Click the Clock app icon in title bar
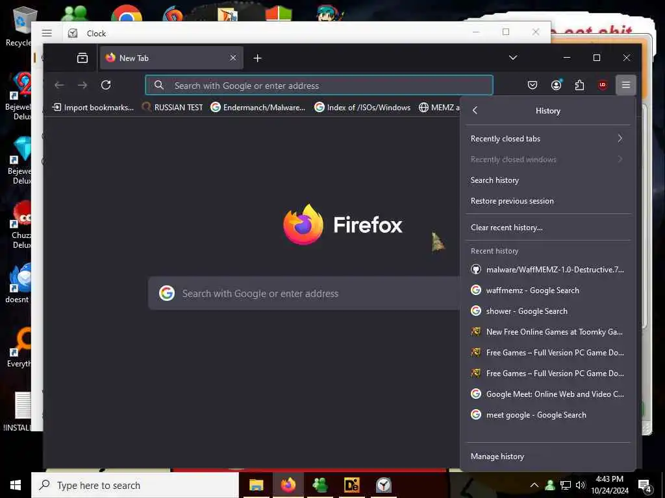Viewport: 665px width, 498px height. (73, 33)
